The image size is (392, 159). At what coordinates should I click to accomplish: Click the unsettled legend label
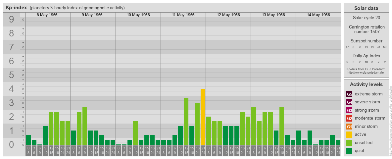click(364, 142)
